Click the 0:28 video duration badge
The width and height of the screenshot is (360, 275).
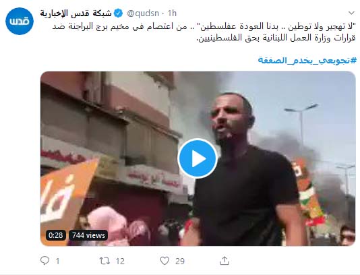tap(56, 235)
